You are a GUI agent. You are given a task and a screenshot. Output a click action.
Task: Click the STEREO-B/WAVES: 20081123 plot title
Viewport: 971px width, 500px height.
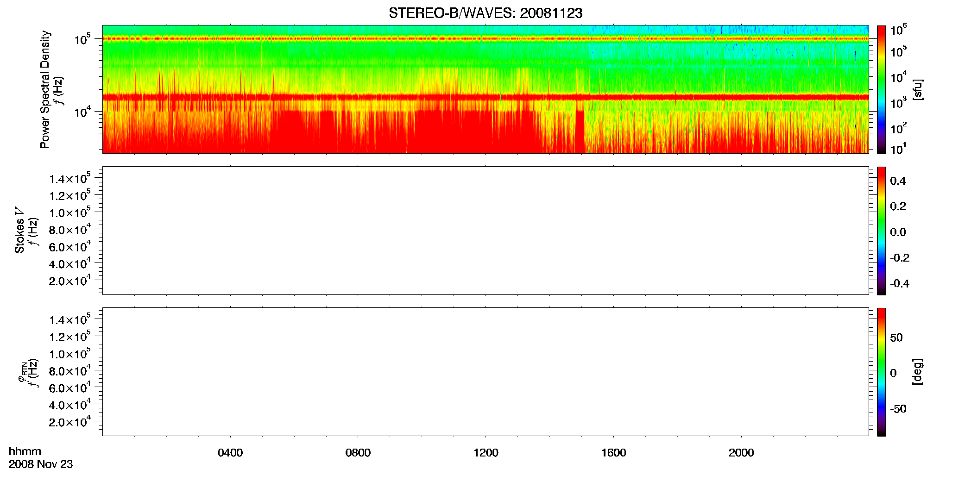click(485, 13)
